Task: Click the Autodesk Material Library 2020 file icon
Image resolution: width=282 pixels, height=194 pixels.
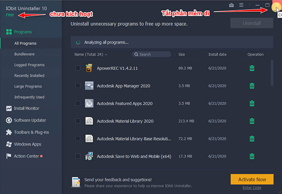Action: 89,121
